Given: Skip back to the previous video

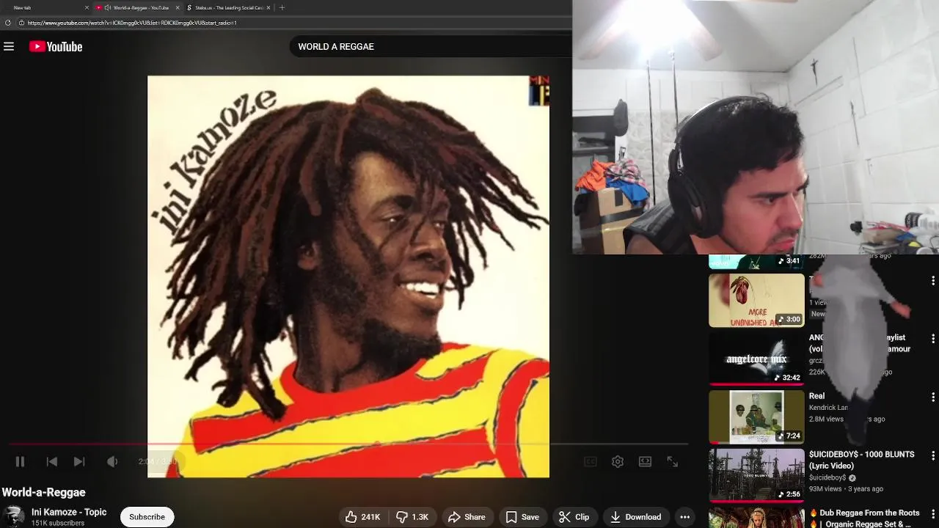Looking at the screenshot, I should tap(51, 461).
